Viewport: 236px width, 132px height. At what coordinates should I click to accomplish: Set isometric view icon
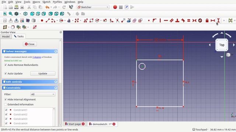[x=25, y=14]
